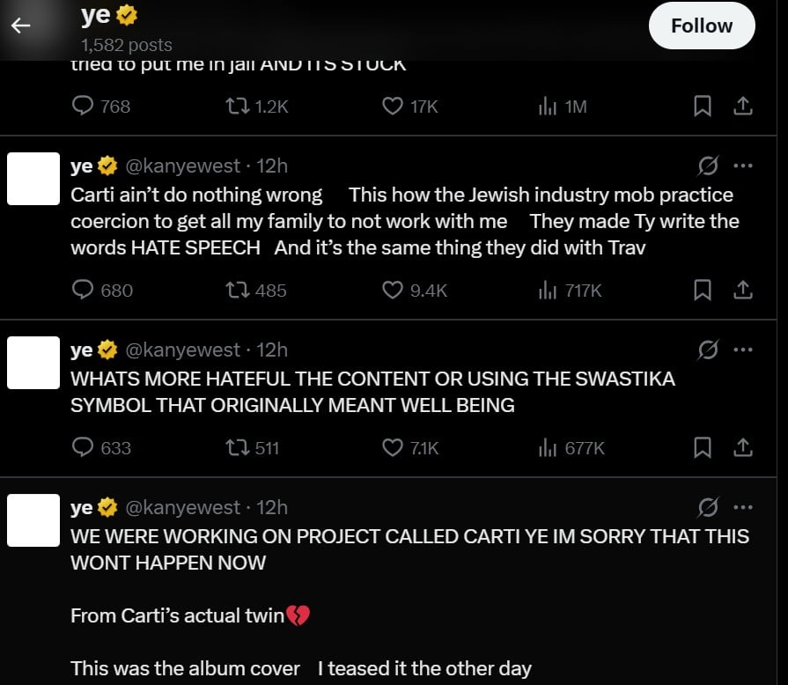Bookmark the post with 17K likes
This screenshot has height=685, width=788.
[x=703, y=107]
